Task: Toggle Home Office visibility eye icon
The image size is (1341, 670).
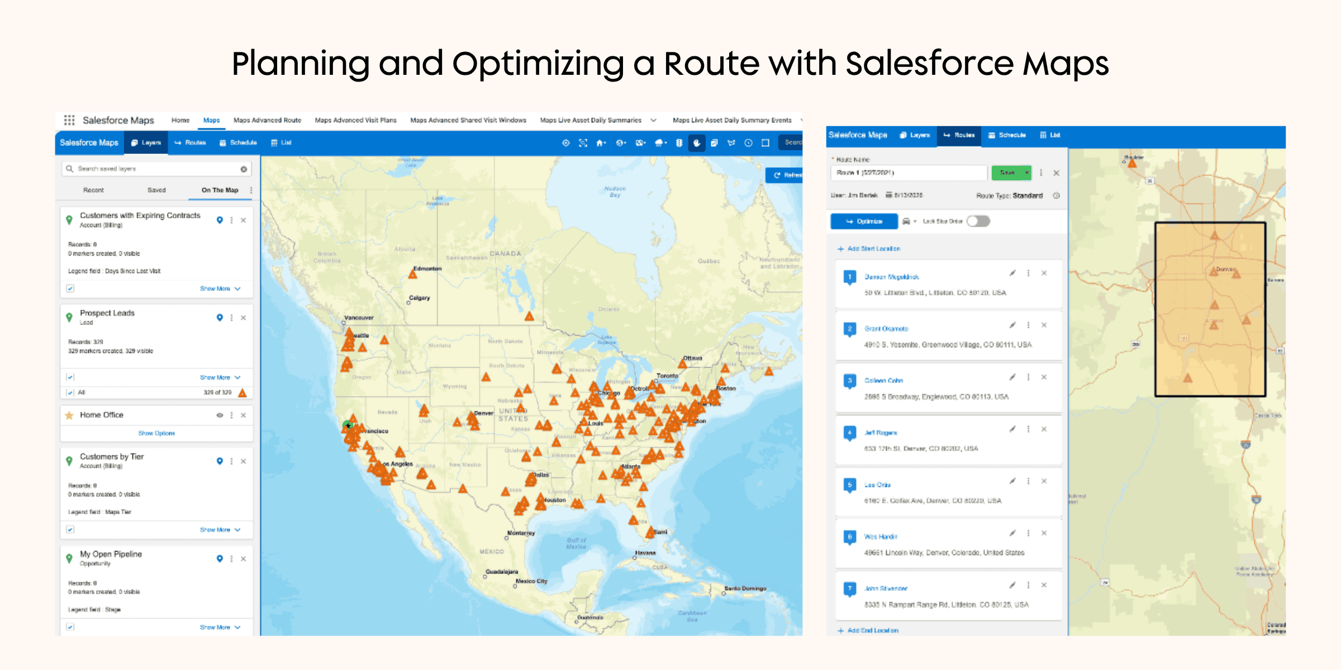Action: pos(220,415)
